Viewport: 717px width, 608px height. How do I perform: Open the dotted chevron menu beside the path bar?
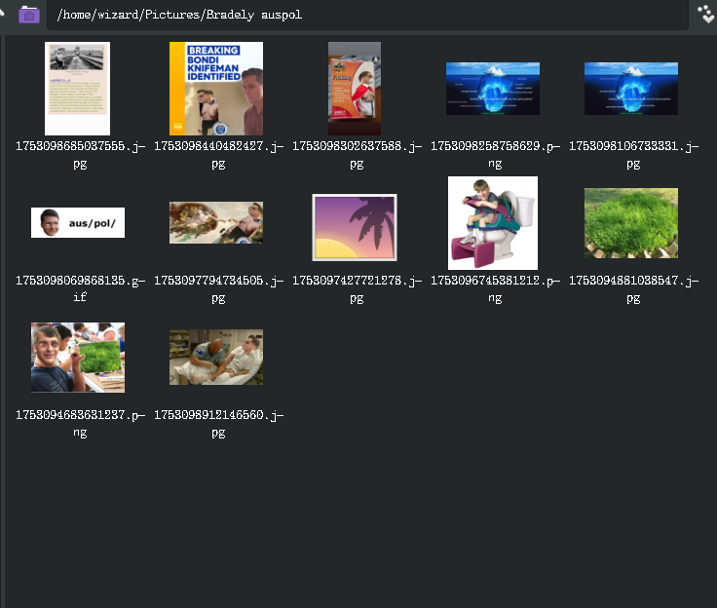point(706,15)
